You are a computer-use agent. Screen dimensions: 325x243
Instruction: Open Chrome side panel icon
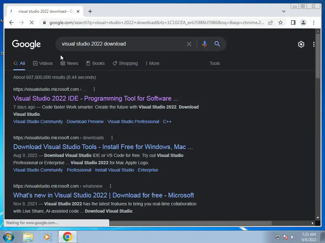click(293, 22)
